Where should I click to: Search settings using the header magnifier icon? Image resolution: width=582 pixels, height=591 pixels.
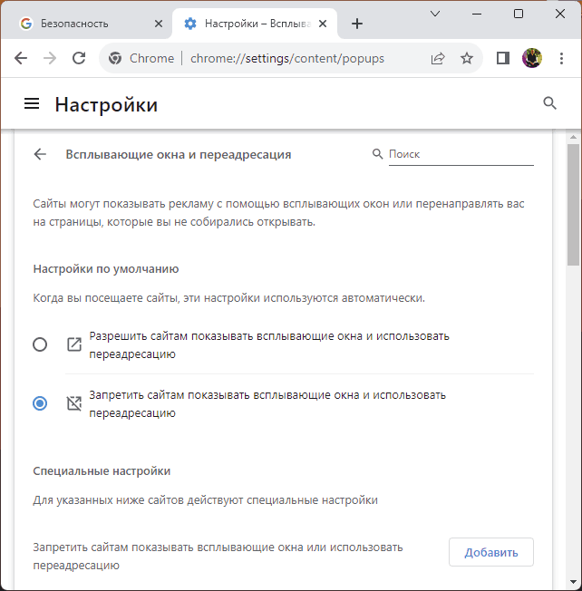click(x=549, y=103)
